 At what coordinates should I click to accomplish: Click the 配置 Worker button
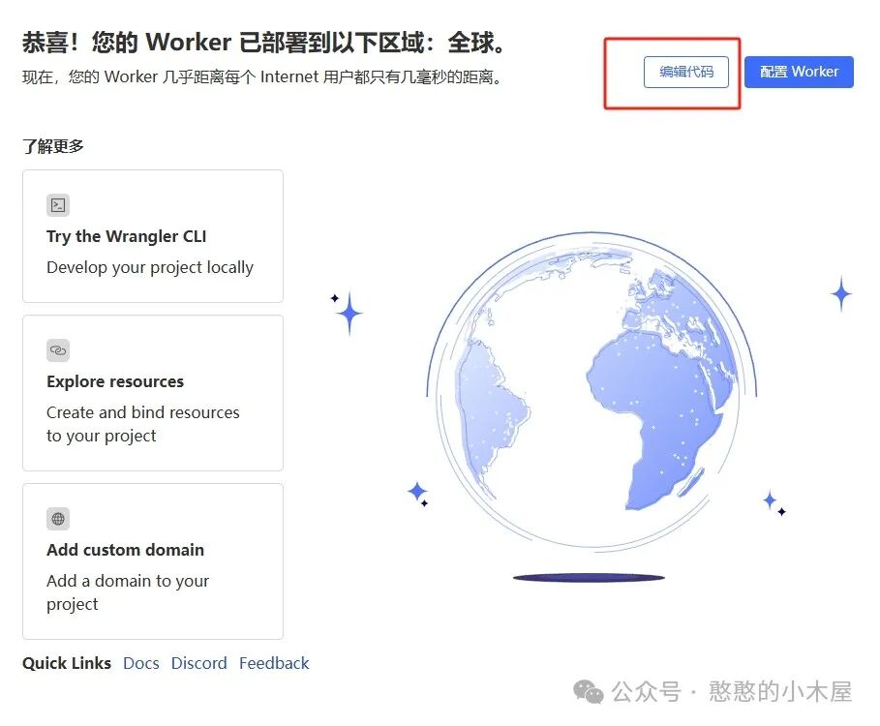pos(799,72)
